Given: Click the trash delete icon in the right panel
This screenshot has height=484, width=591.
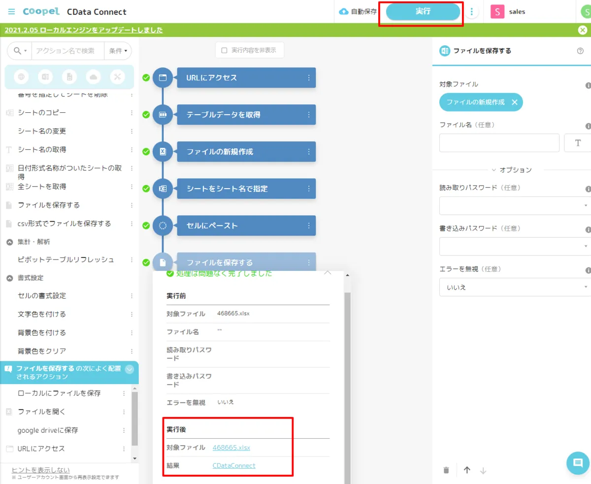Looking at the screenshot, I should pos(446,470).
